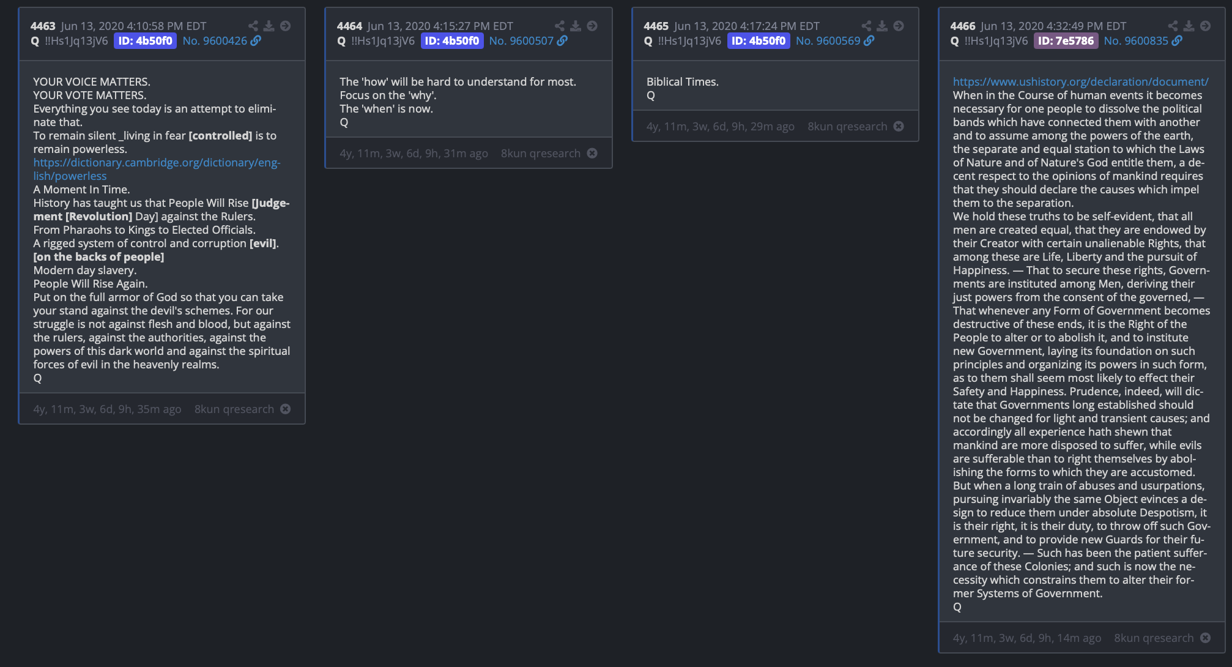Click the ID: 4b50f0 badge on post 4464
The width and height of the screenshot is (1232, 667).
tap(452, 41)
